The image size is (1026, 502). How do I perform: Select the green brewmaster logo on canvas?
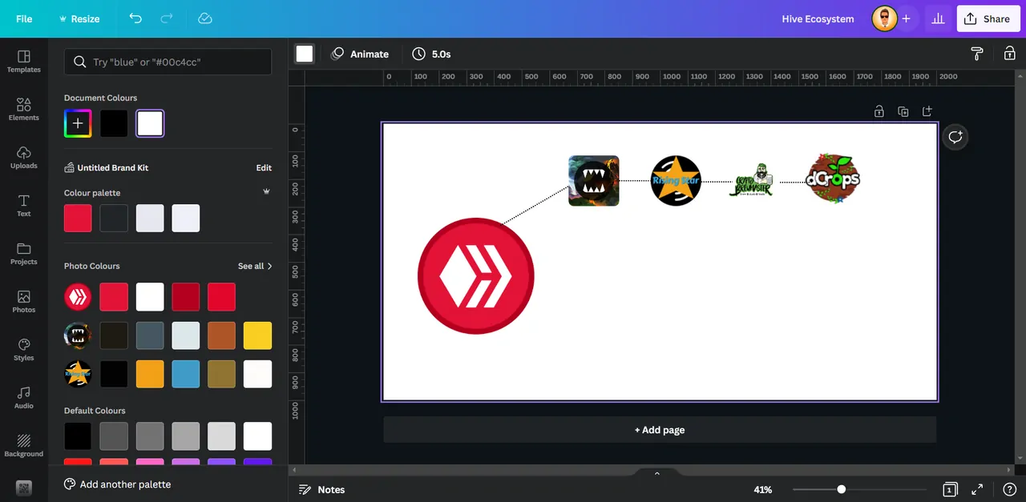click(751, 181)
